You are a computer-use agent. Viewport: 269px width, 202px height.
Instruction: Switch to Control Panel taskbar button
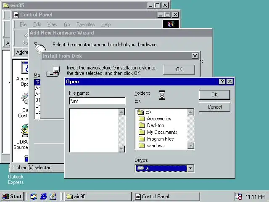166,197
